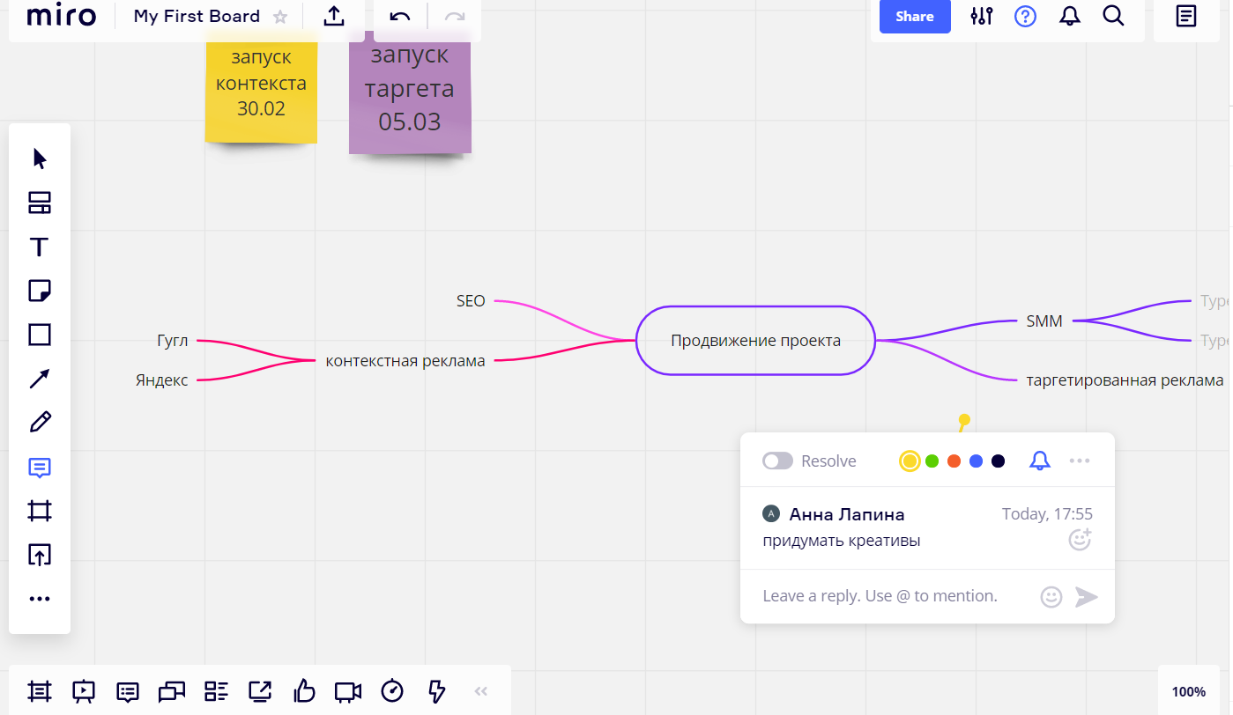This screenshot has width=1233, height=715.
Task: Select the Frame tool in left toolbar
Action: pos(40,511)
